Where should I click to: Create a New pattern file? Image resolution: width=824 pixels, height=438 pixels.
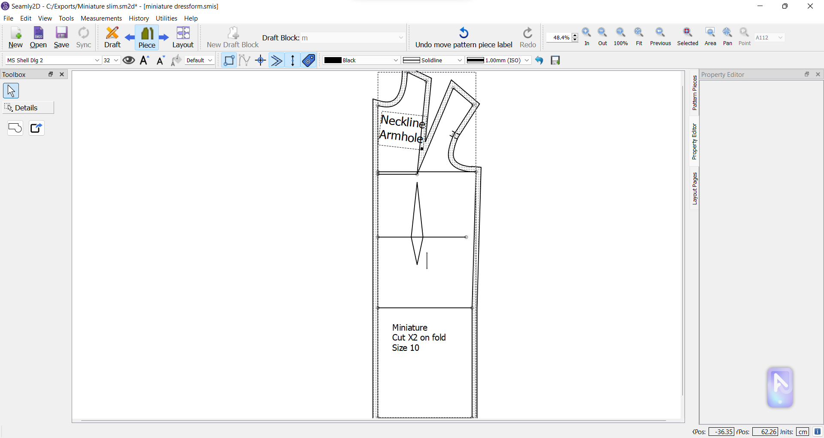coord(15,37)
